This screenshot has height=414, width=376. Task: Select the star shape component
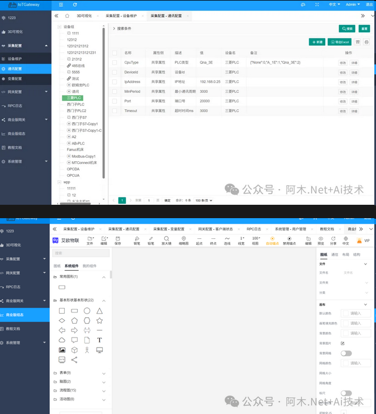99,321
